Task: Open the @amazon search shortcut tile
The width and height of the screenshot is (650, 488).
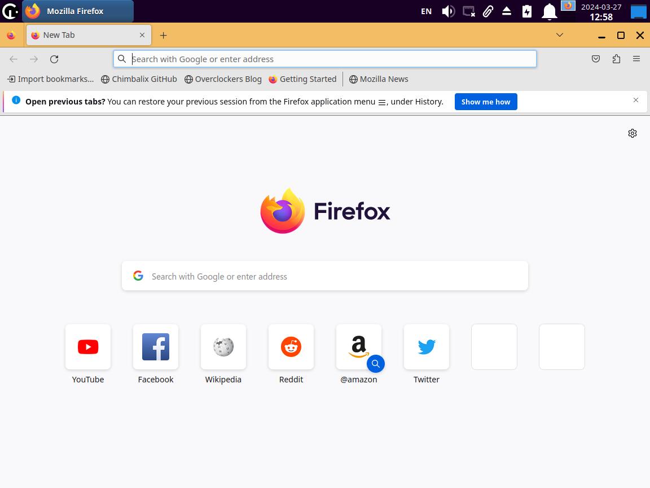Action: click(359, 347)
